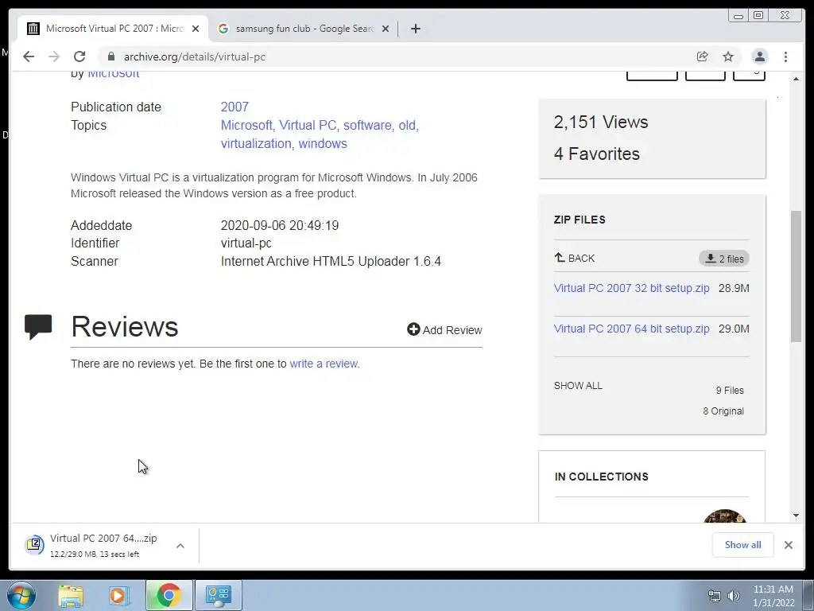
Task: Open the windows topic link
Action: click(x=323, y=143)
